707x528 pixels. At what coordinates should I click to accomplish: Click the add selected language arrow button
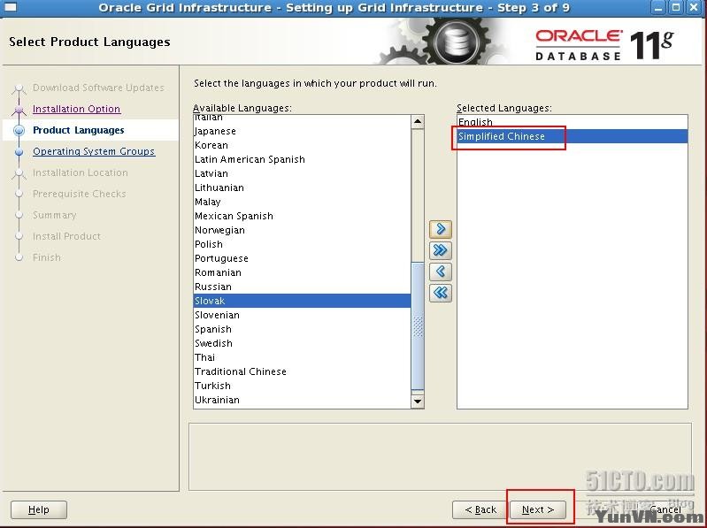click(441, 229)
